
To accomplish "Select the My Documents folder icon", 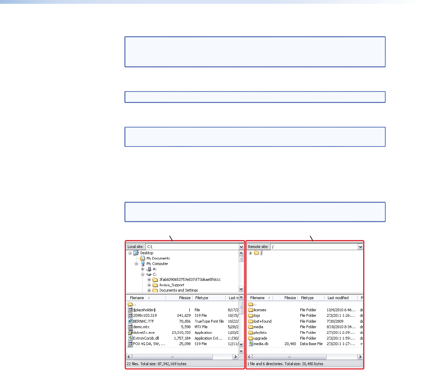I will coord(142,258).
